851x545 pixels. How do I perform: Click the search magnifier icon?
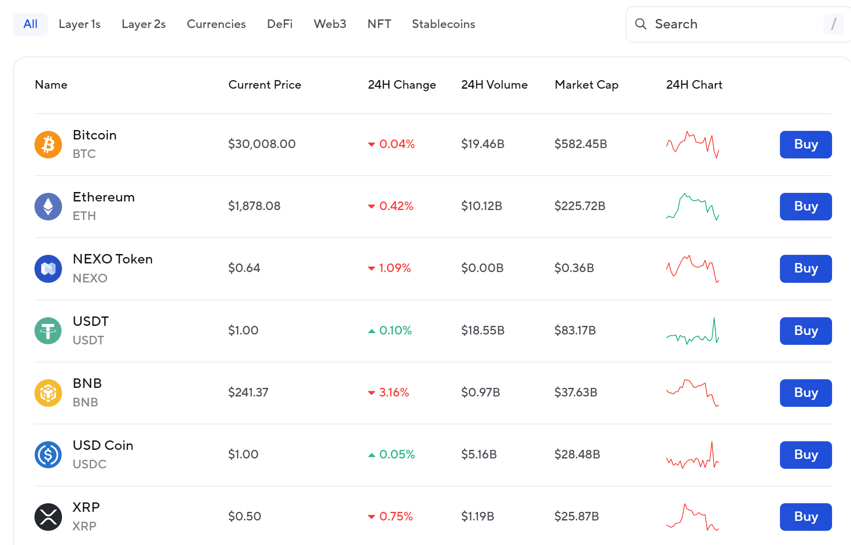point(641,24)
